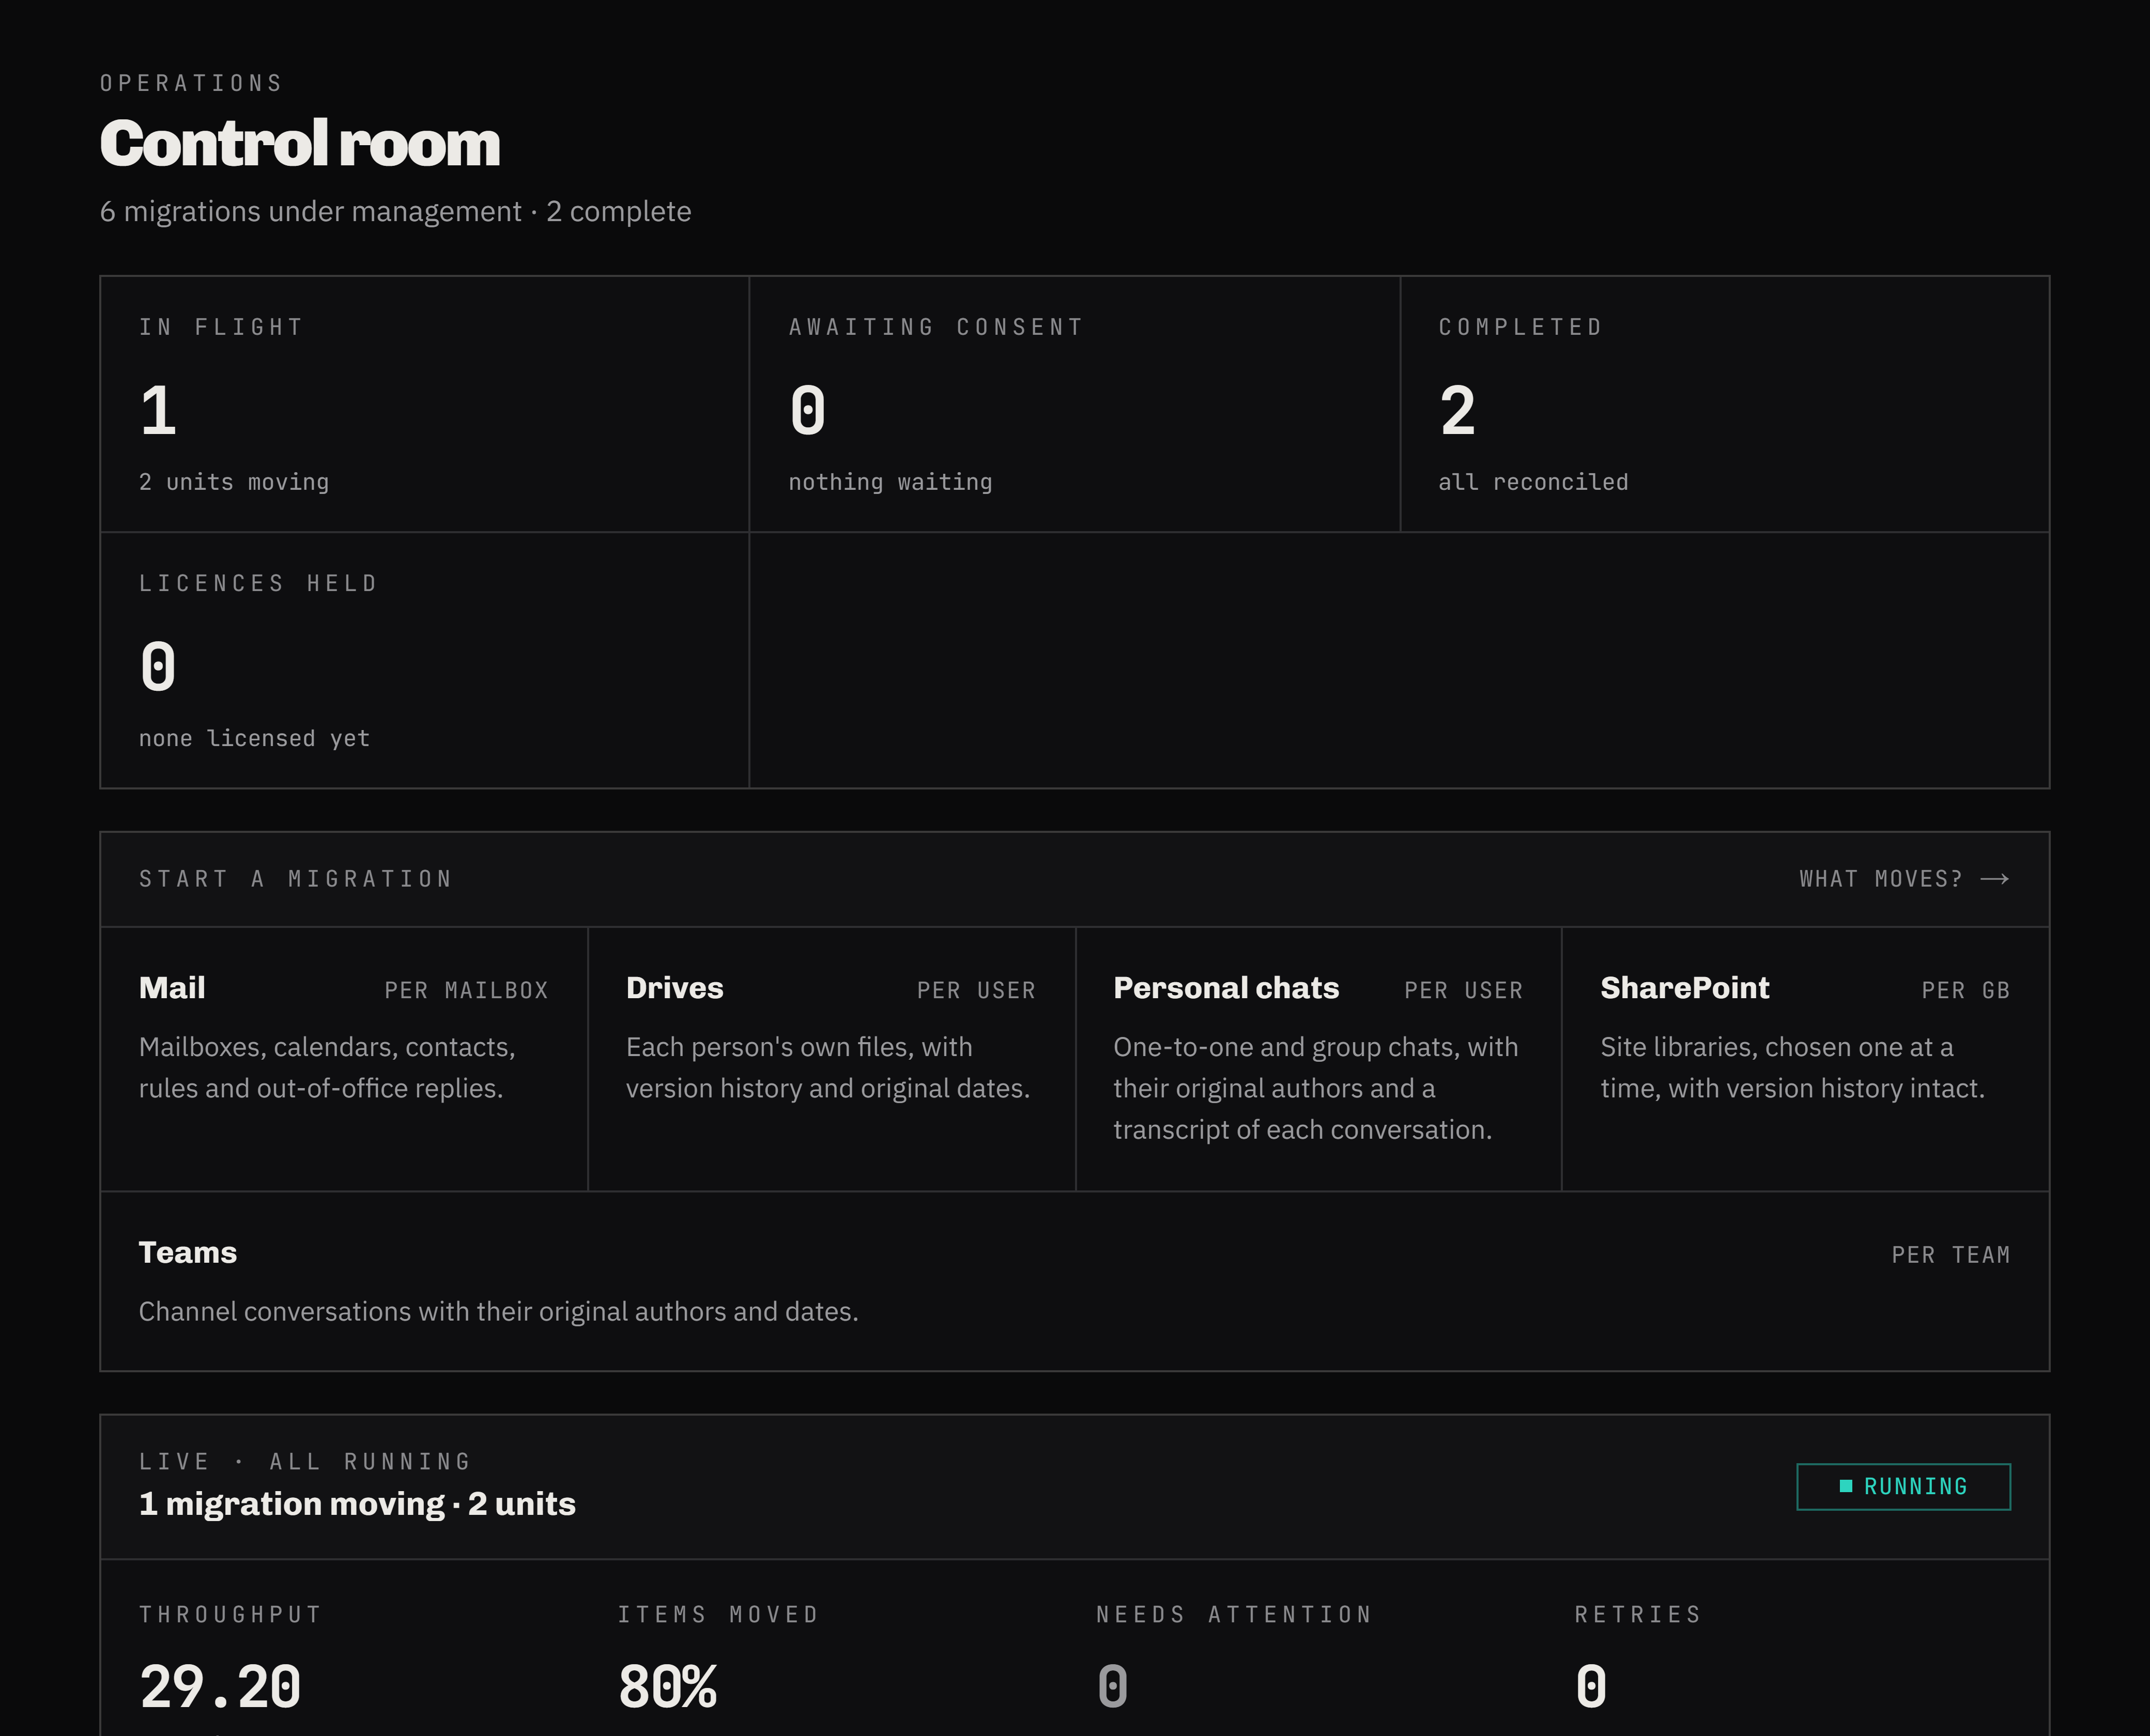Image resolution: width=2150 pixels, height=1736 pixels.
Task: Click the '2 units moving' caption
Action: (x=233, y=482)
